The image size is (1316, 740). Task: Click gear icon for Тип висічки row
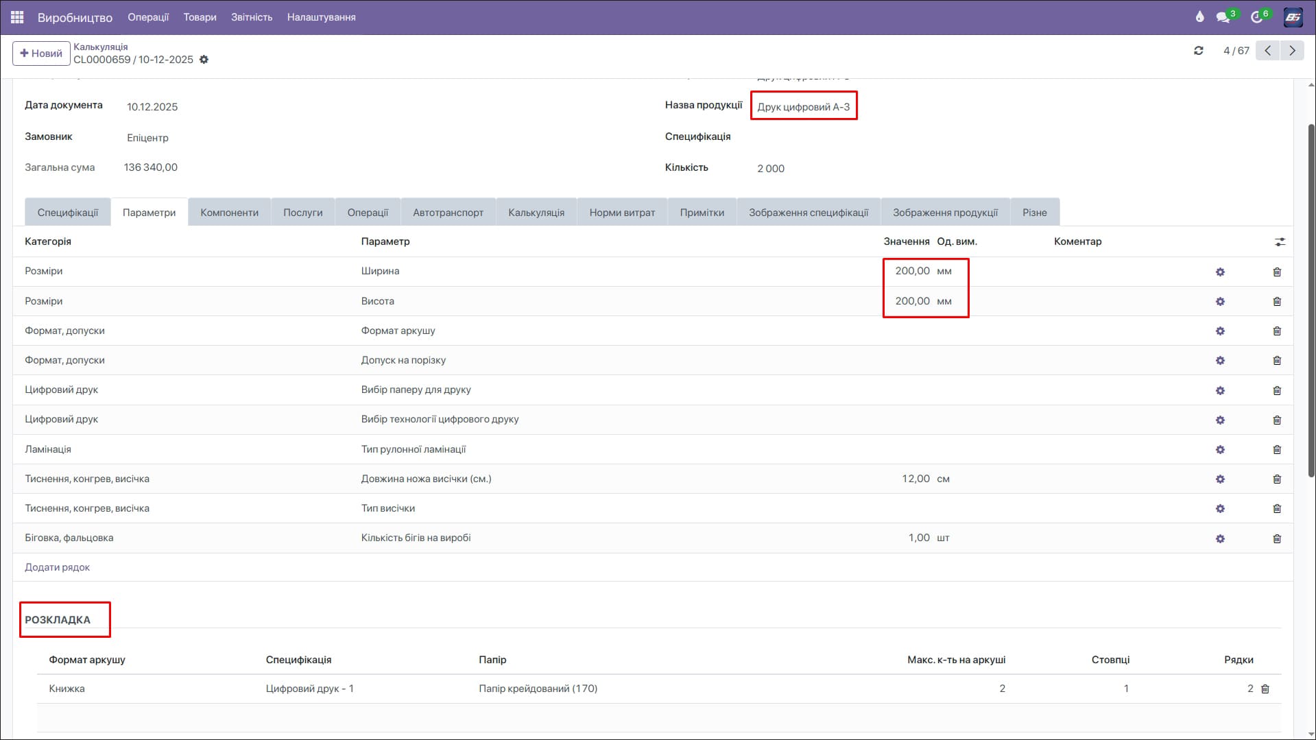pos(1219,509)
